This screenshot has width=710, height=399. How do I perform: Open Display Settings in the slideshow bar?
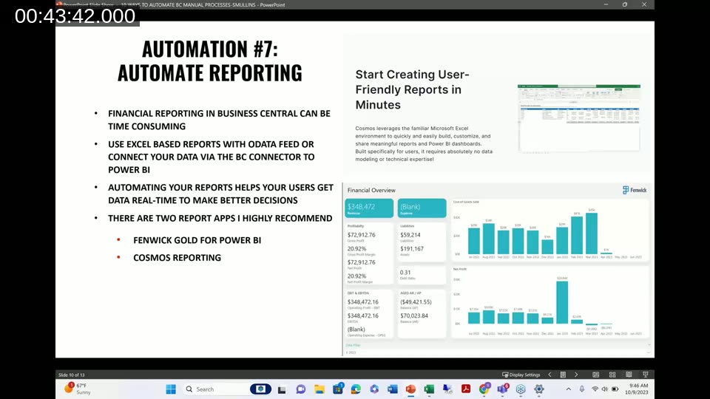[521, 375]
